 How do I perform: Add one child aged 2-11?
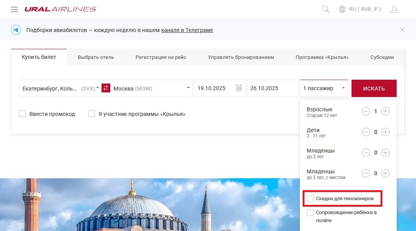tap(385, 132)
